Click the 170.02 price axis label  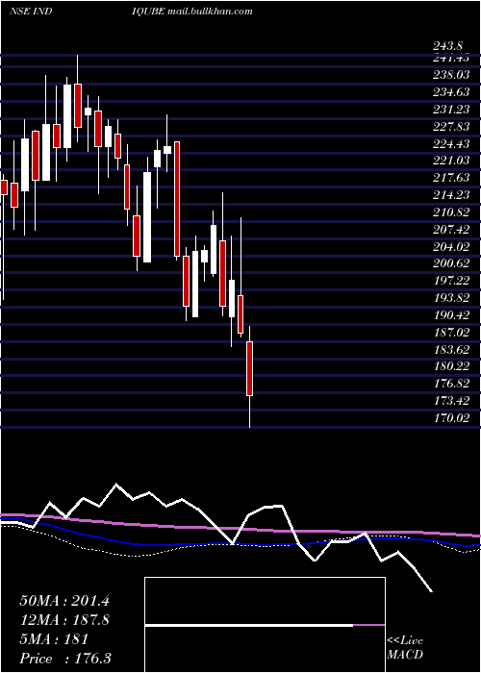coord(450,417)
